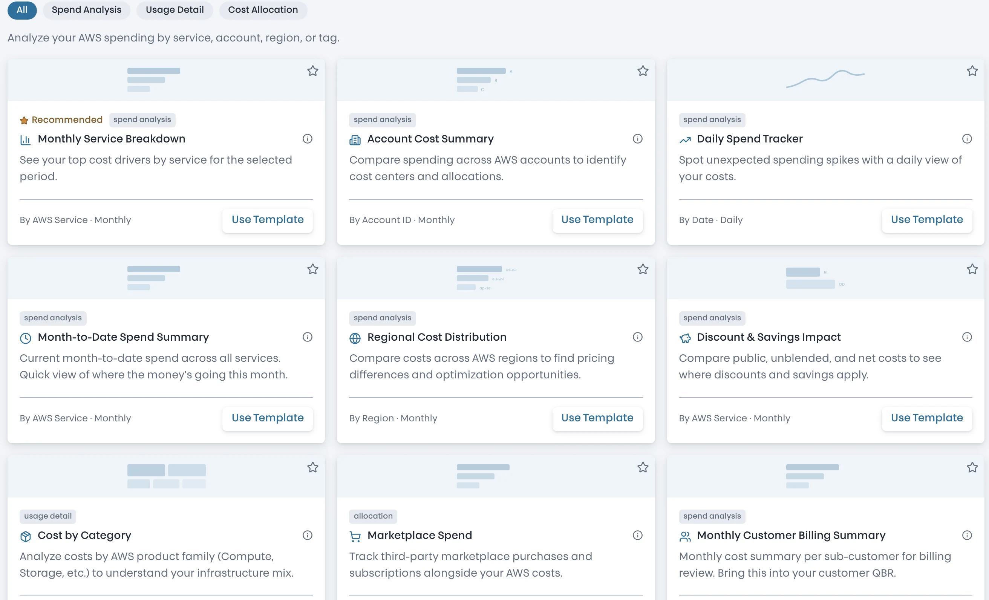Image resolution: width=989 pixels, height=600 pixels.
Task: Open info for Month-to-Date Spend Summary
Action: coord(308,337)
